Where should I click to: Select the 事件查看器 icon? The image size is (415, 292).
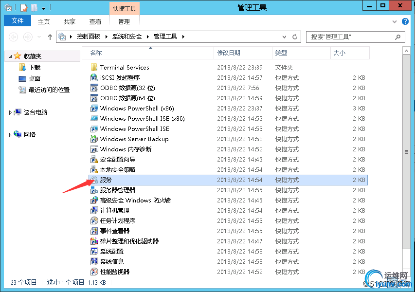coord(94,231)
